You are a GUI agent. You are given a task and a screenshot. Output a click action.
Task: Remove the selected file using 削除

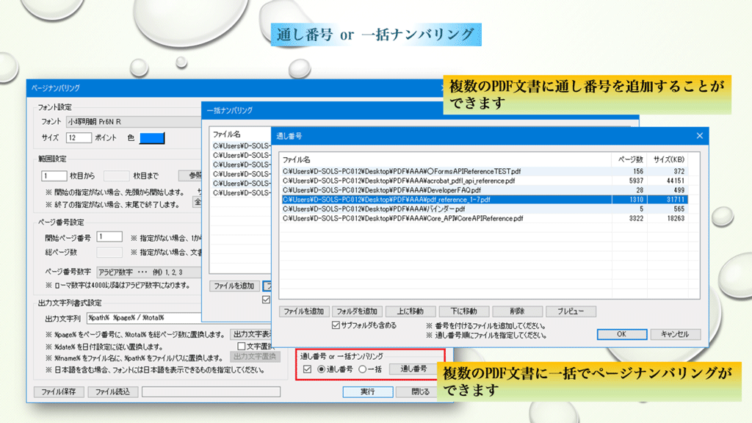pyautogui.click(x=517, y=311)
